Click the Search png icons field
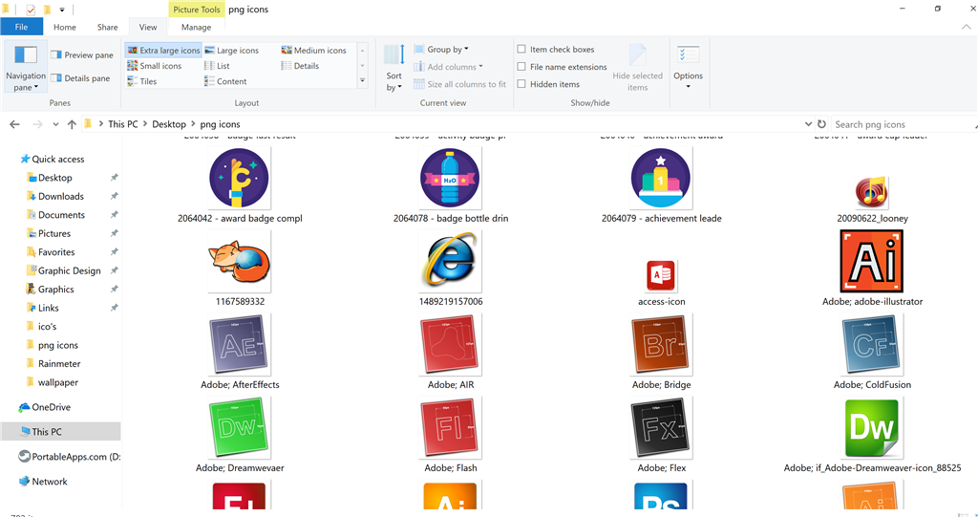 [x=904, y=124]
